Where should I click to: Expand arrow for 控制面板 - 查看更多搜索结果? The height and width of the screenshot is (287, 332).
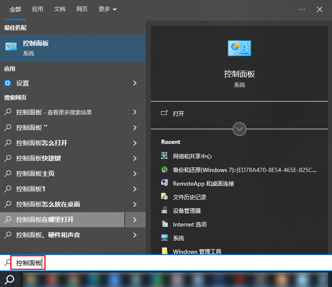click(135, 112)
